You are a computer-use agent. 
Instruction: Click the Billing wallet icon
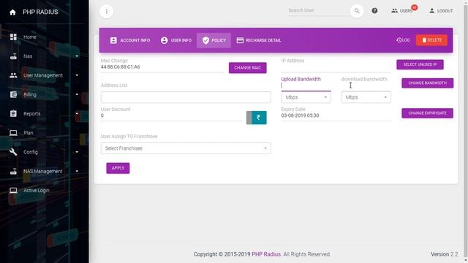coord(13,94)
